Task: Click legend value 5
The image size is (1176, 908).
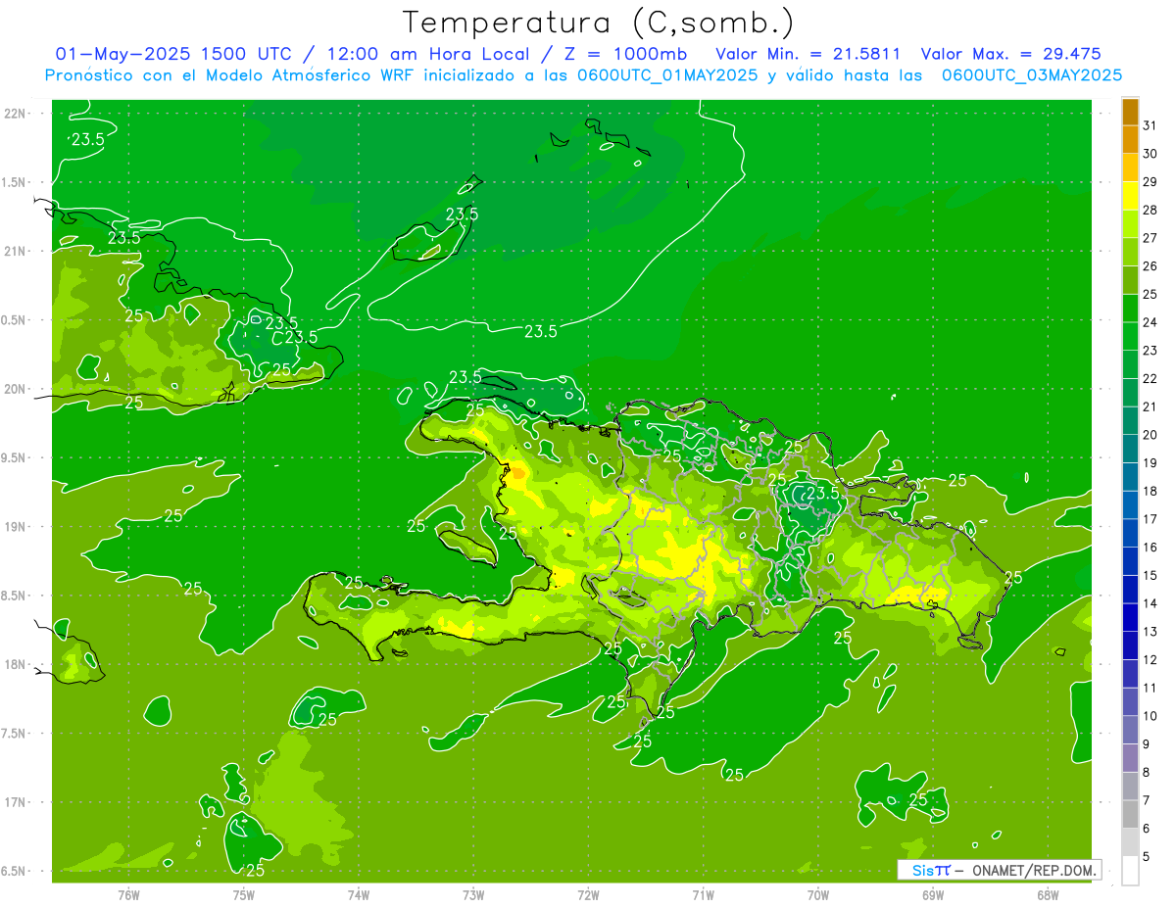Action: [x=1147, y=857]
